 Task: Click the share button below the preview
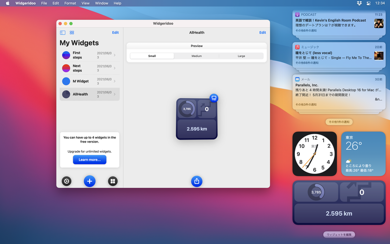click(196, 181)
